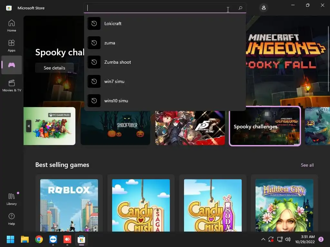The image size is (330, 247).
Task: Open Movies & TV section
Action: (x=12, y=86)
